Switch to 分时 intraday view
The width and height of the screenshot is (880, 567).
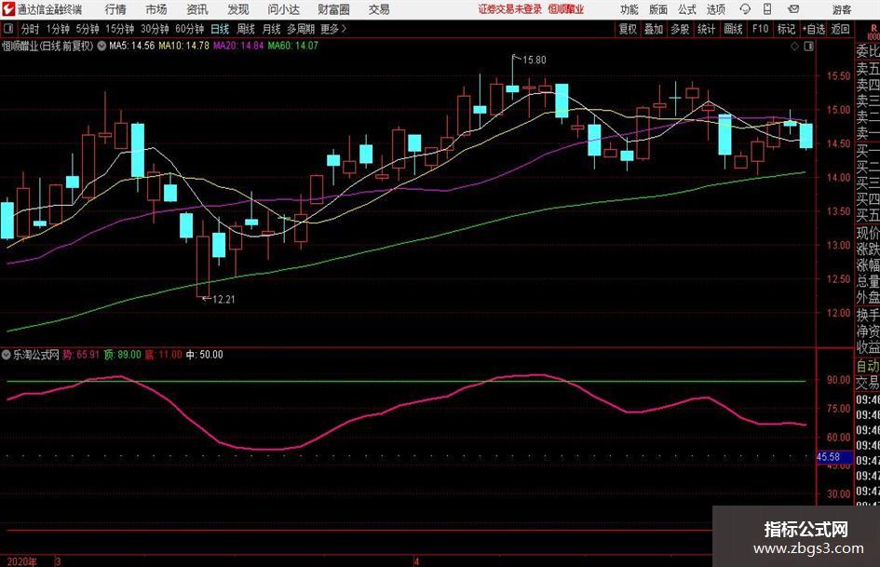pos(31,29)
